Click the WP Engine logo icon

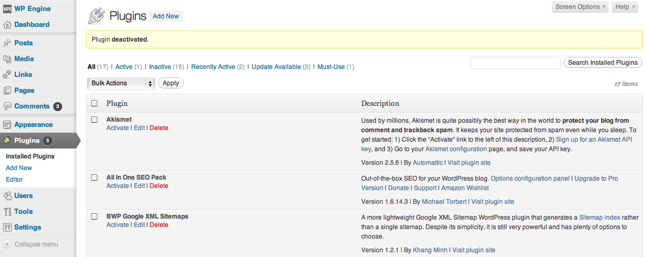pos(7,8)
